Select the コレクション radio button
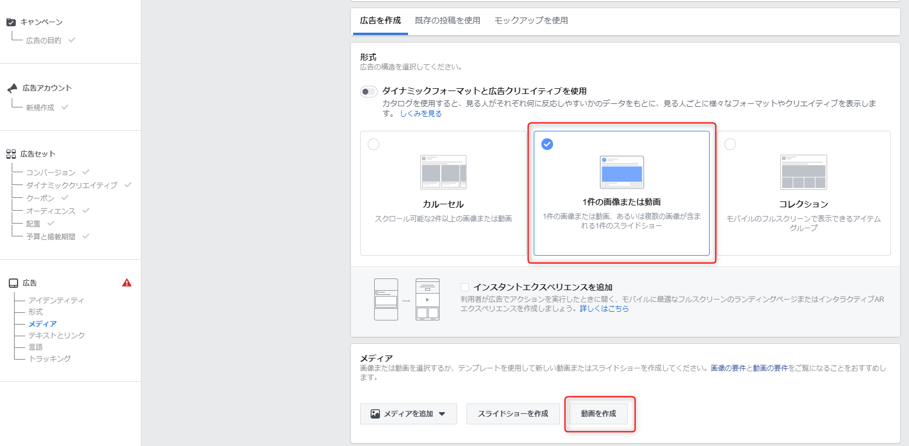This screenshot has height=446, width=909. point(730,144)
